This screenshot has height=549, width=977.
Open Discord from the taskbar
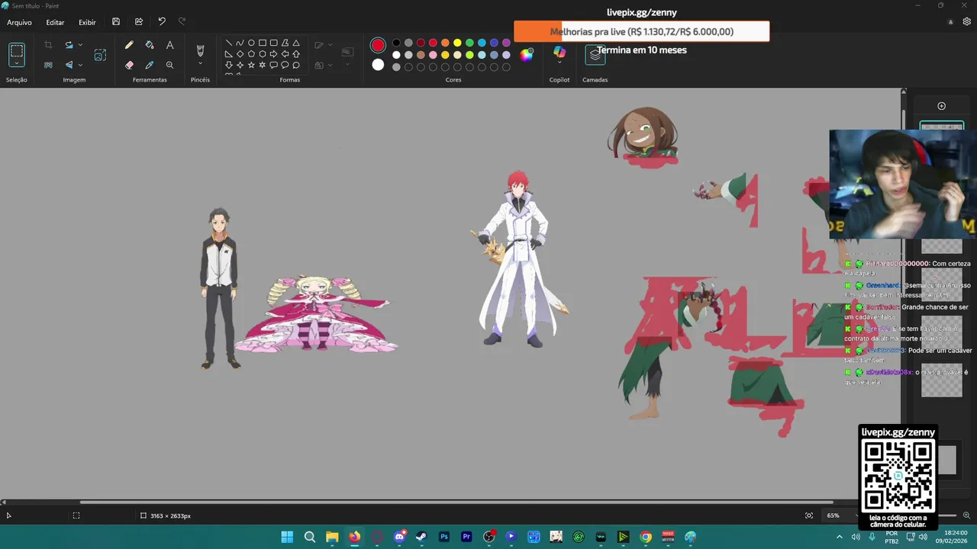399,537
